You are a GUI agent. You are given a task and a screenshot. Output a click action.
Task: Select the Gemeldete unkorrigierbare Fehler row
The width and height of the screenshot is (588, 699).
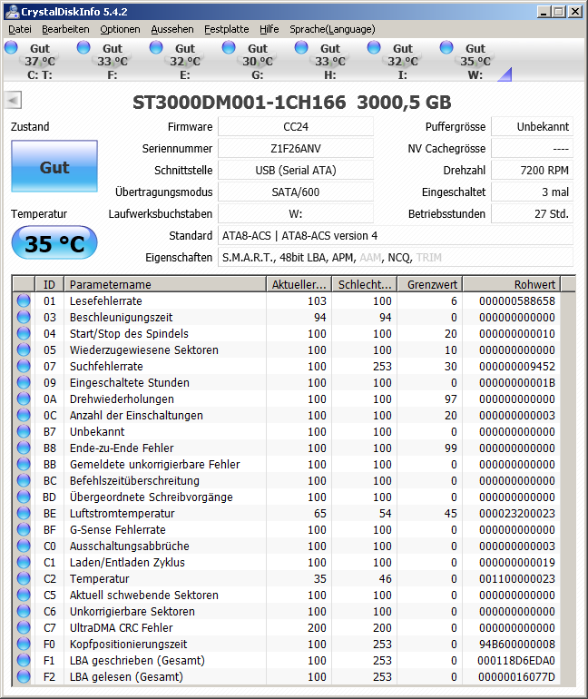(287, 464)
